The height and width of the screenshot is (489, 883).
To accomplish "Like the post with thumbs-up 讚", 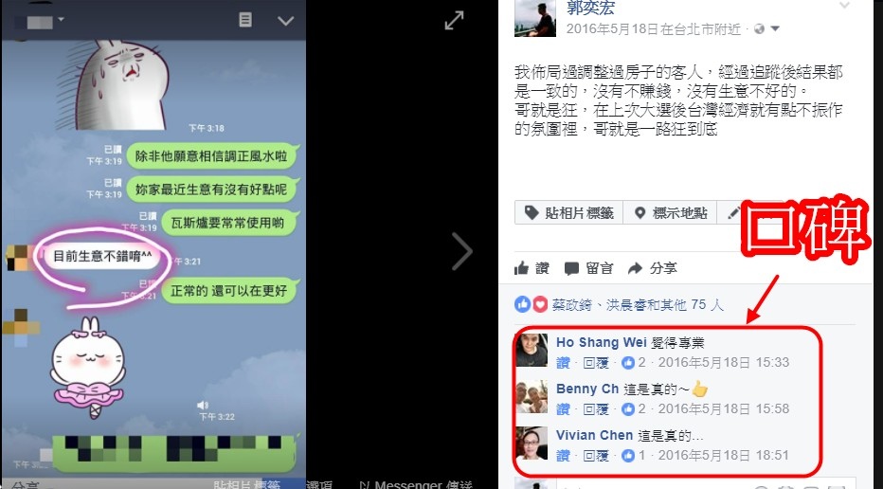I will coord(532,268).
